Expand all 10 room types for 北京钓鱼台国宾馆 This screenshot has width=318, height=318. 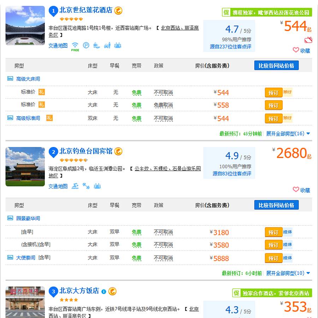pyautogui.click(x=288, y=273)
